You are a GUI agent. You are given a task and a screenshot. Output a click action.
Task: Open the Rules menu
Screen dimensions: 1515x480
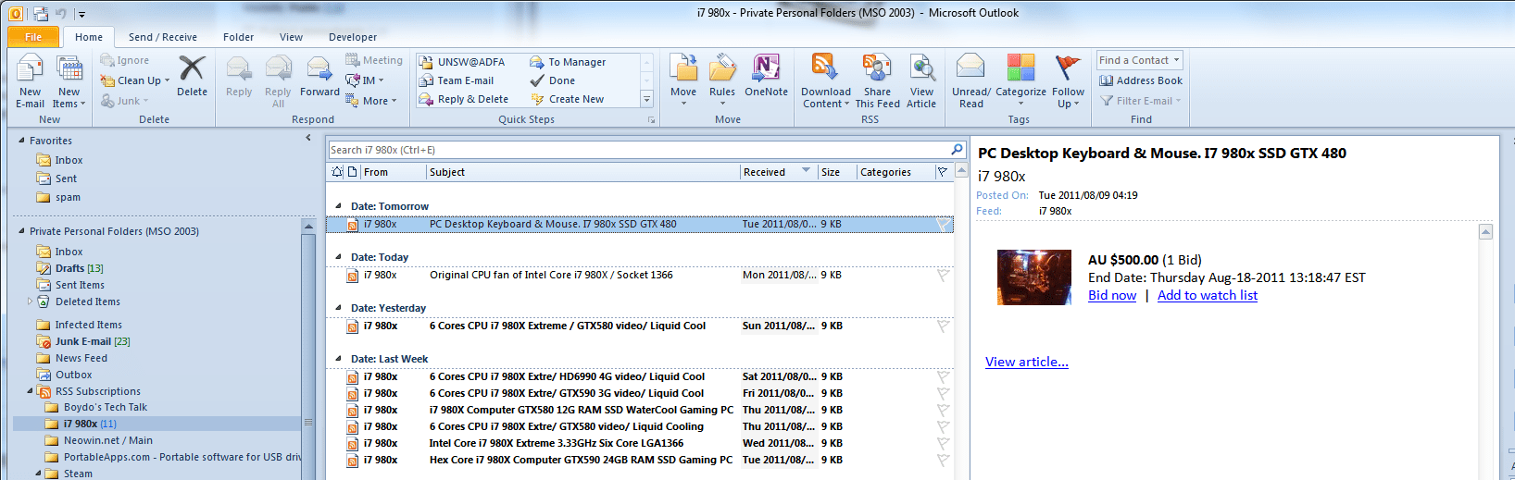(722, 81)
